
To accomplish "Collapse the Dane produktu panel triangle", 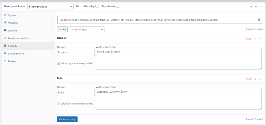I will click(x=262, y=6).
